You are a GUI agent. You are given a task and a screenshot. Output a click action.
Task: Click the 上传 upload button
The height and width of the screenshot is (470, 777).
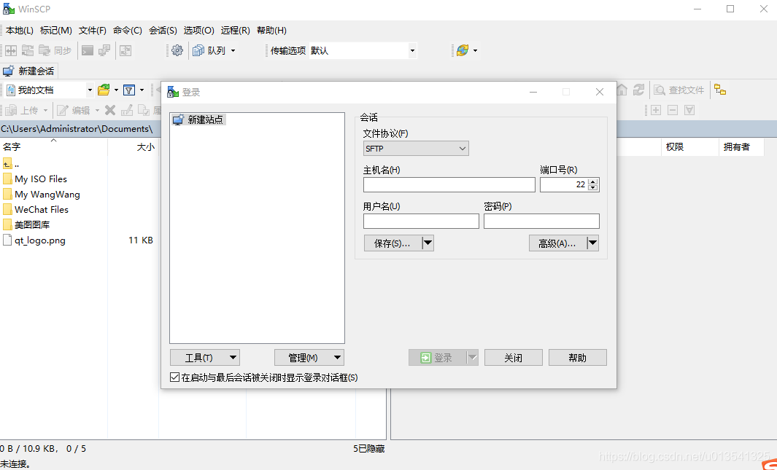point(22,110)
